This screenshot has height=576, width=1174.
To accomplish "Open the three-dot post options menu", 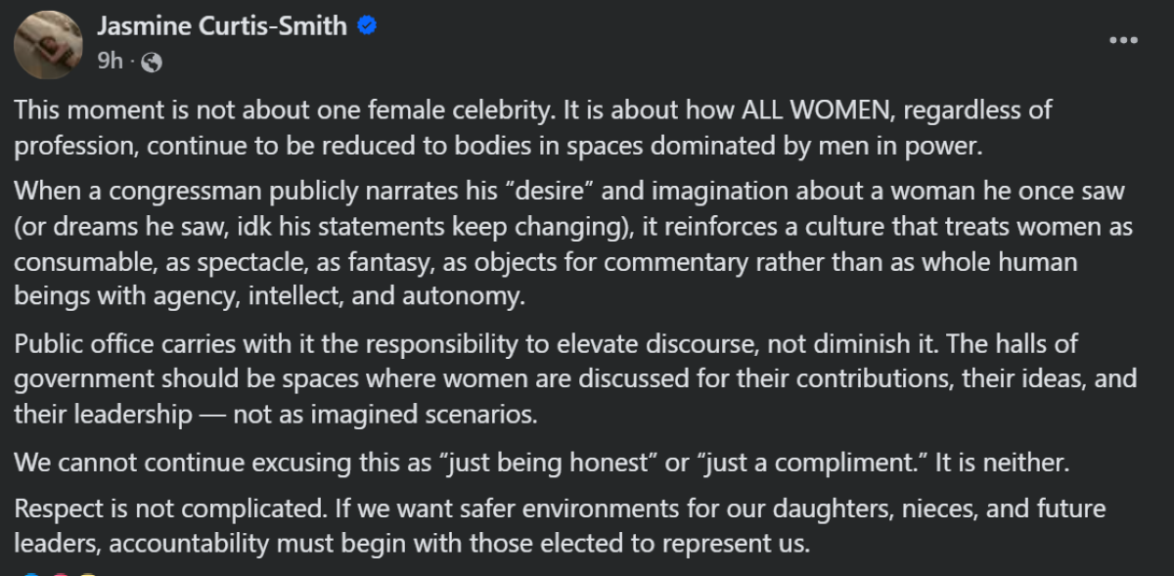I will [1123, 40].
